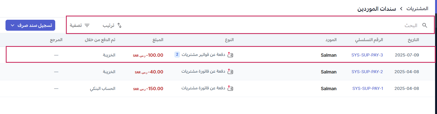Click the المبلغ column header

158,40
